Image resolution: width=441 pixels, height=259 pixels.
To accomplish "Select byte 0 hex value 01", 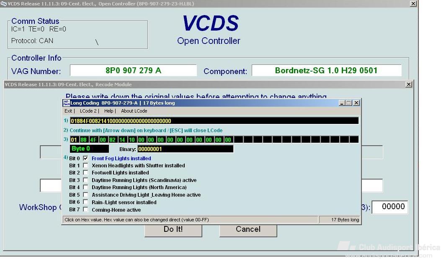I will pyautogui.click(x=74, y=140).
